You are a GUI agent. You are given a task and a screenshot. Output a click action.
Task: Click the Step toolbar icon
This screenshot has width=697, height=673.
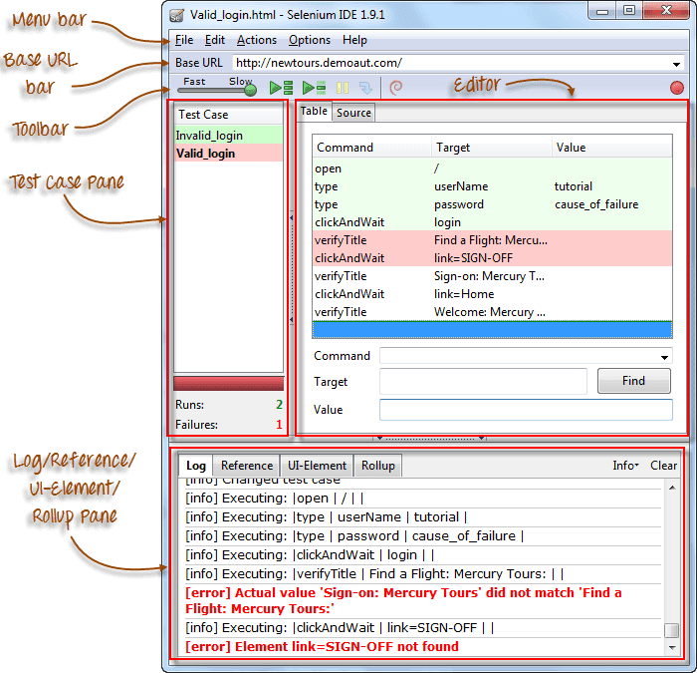point(365,88)
